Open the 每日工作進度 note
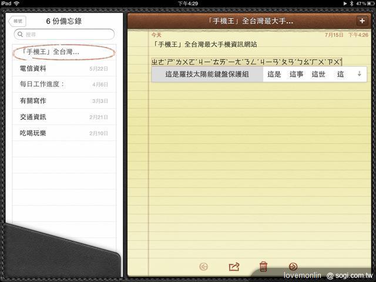 point(64,85)
